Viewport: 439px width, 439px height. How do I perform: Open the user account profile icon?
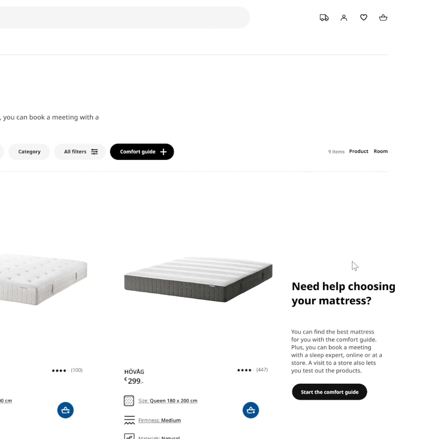click(x=344, y=17)
